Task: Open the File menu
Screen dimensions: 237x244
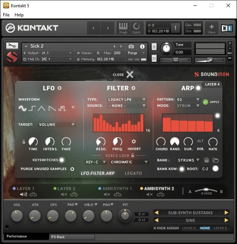Action: pyautogui.click(x=6, y=15)
